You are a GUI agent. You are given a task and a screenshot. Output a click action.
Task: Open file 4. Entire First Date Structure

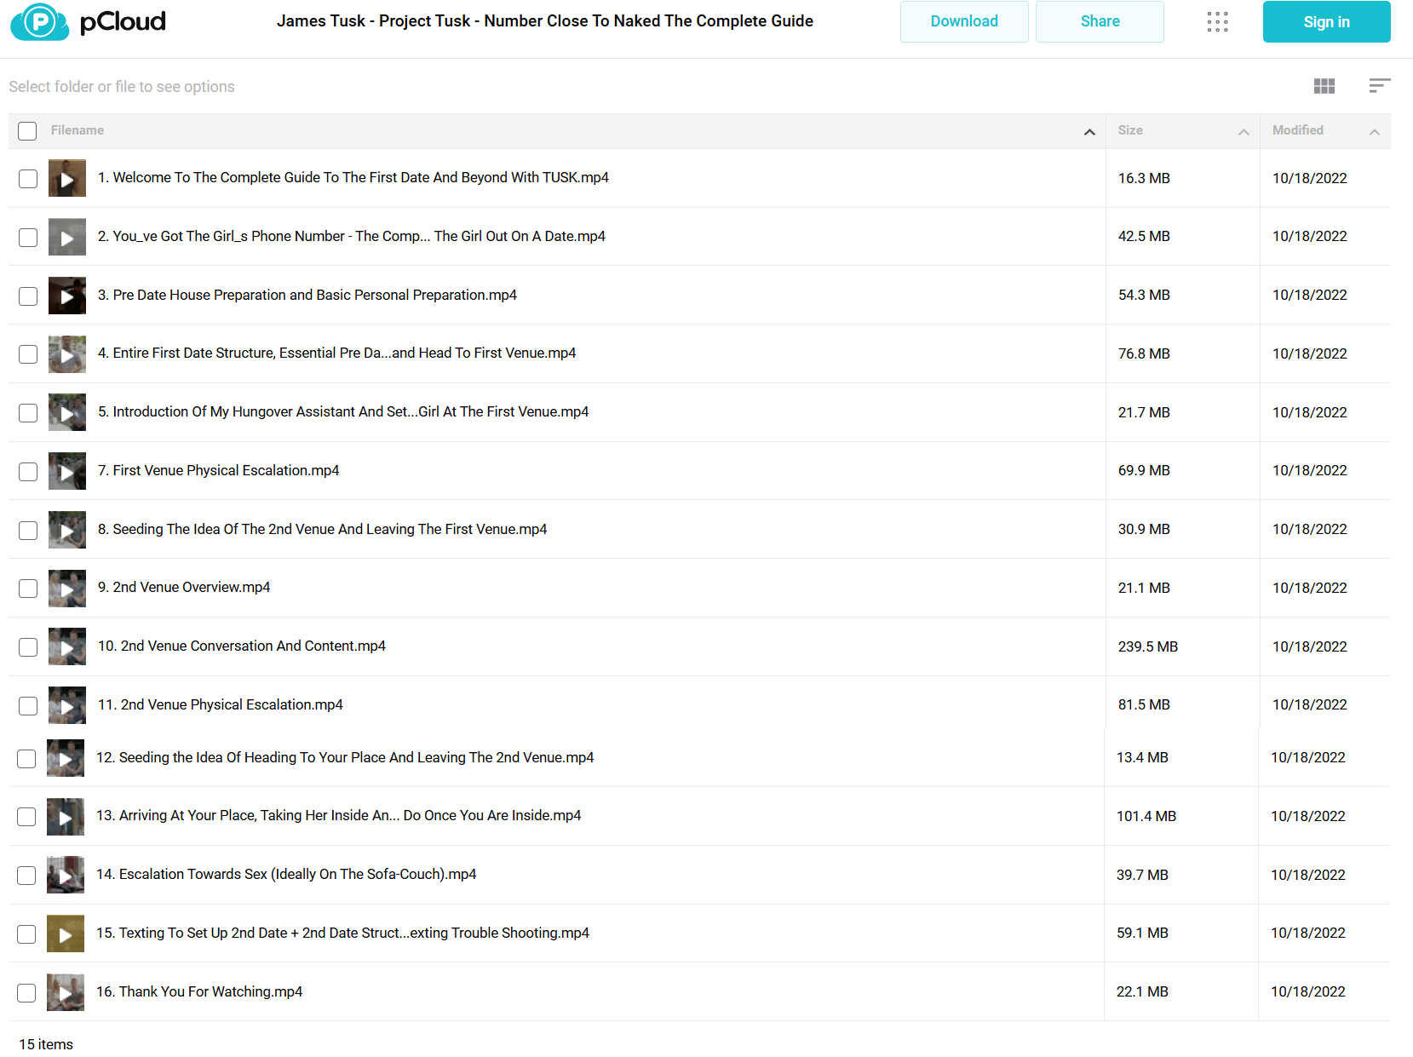point(336,353)
